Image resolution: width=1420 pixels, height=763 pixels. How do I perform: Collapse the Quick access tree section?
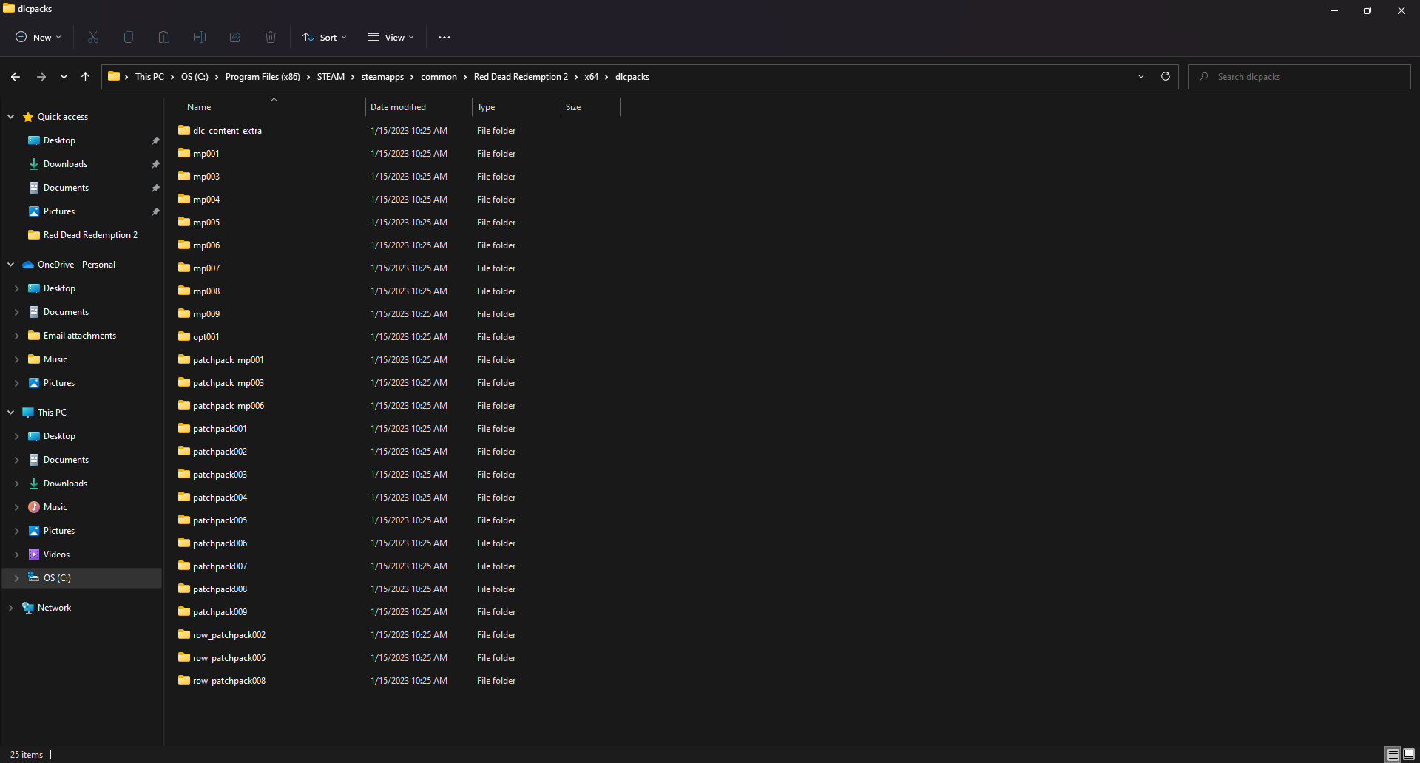pyautogui.click(x=11, y=117)
